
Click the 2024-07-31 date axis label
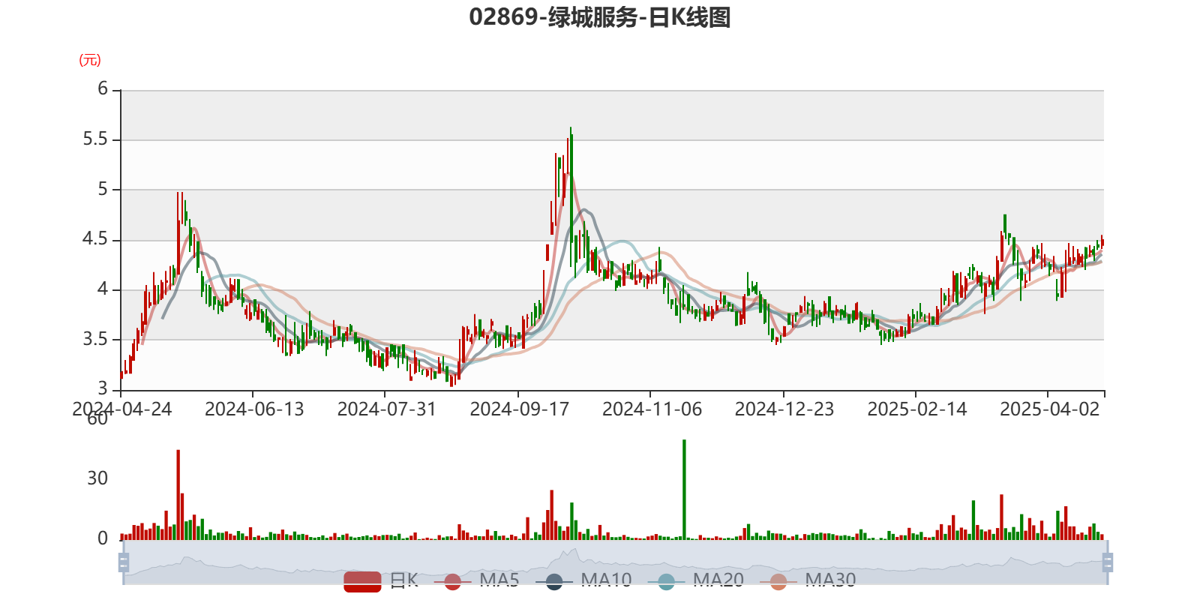(x=386, y=409)
